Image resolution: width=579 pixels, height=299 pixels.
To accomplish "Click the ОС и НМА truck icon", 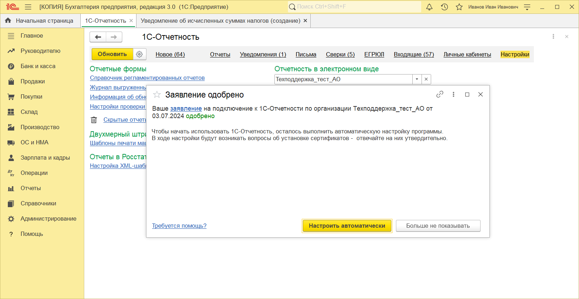I will click(11, 143).
